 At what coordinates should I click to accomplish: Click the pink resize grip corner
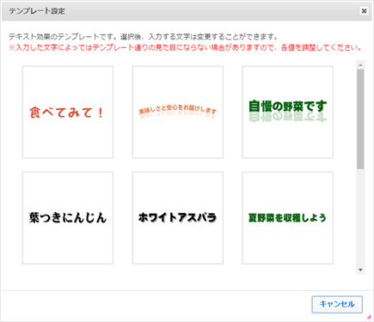click(369, 317)
